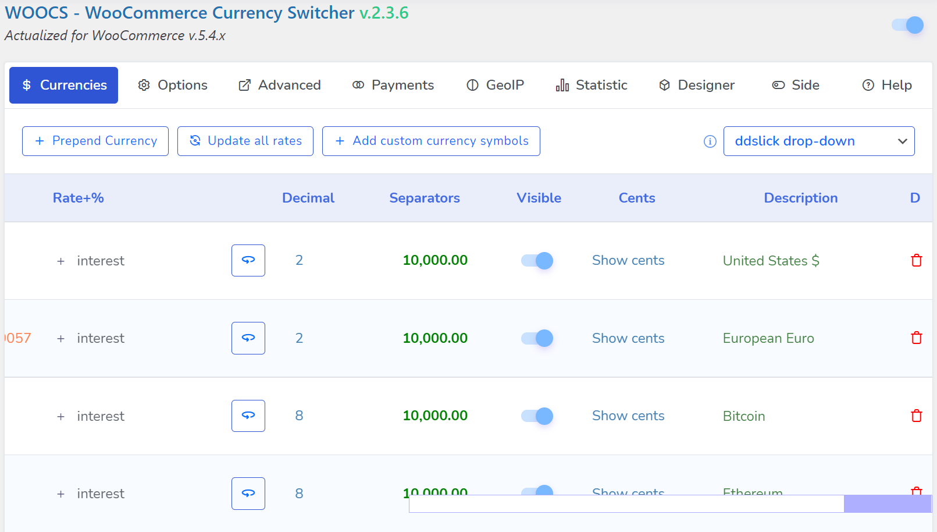Click the Prepend Currency button
The width and height of the screenshot is (937, 532).
[95, 141]
